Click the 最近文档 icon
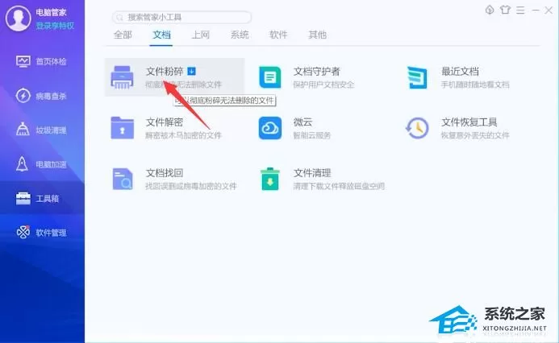The height and width of the screenshot is (343, 559). coord(417,77)
